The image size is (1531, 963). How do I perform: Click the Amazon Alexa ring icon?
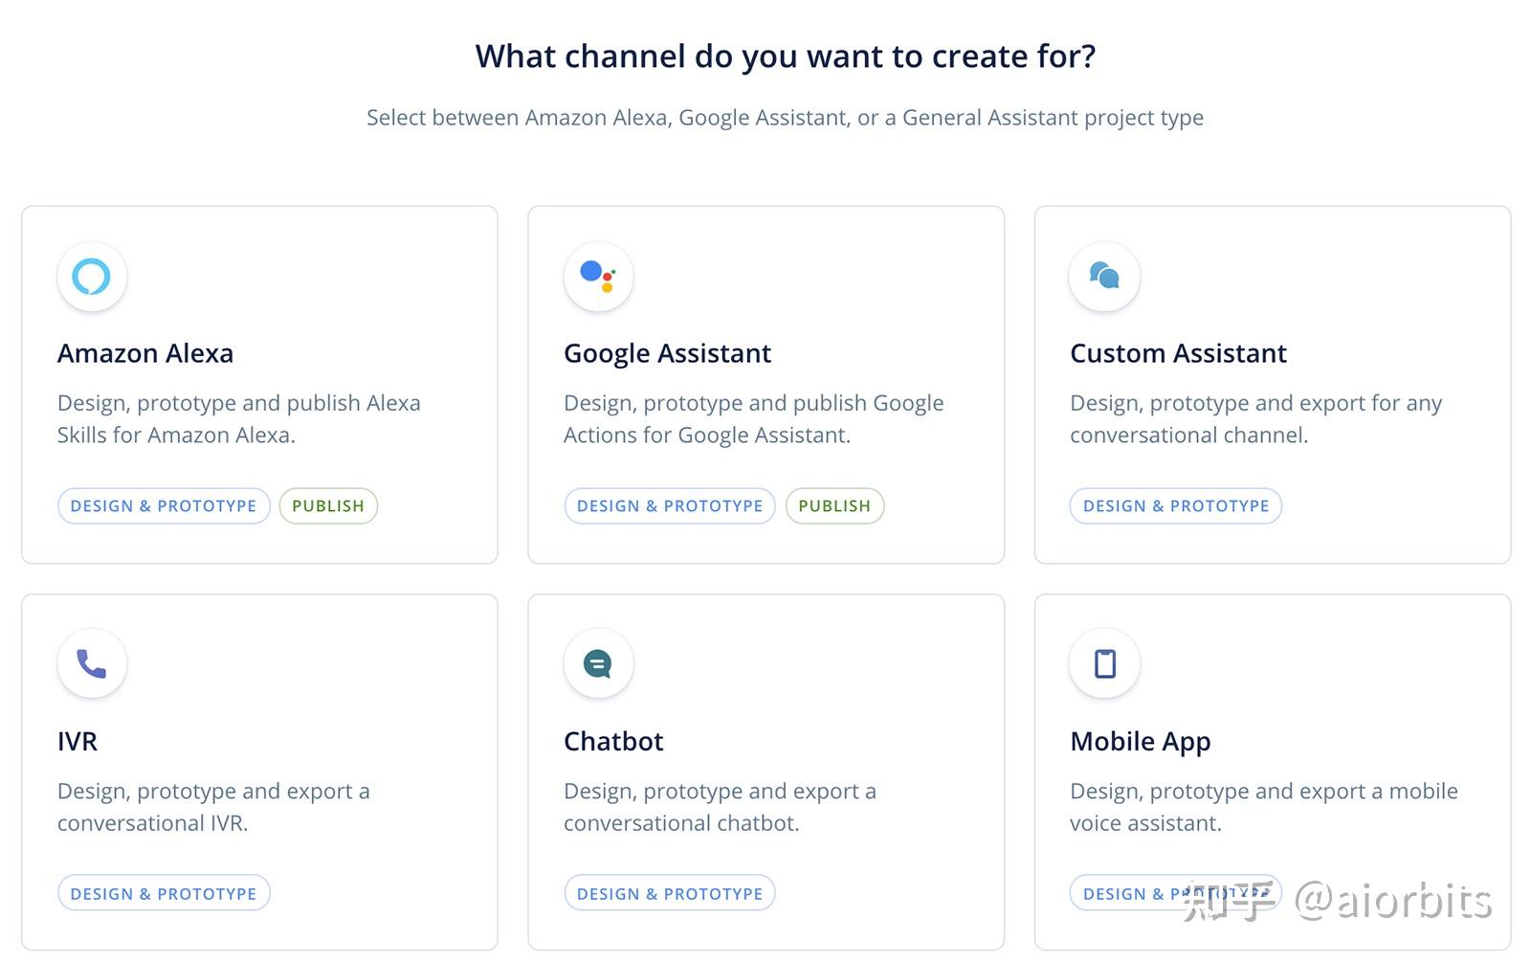[92, 277]
